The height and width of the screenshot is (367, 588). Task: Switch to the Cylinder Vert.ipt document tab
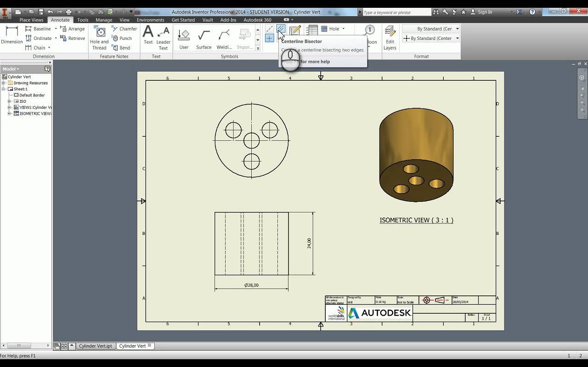(x=96, y=346)
